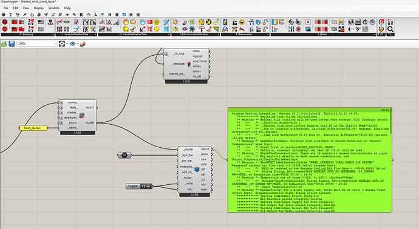Click the sql output of the OSM component
The image size is (419, 229).
pyautogui.click(x=203, y=174)
